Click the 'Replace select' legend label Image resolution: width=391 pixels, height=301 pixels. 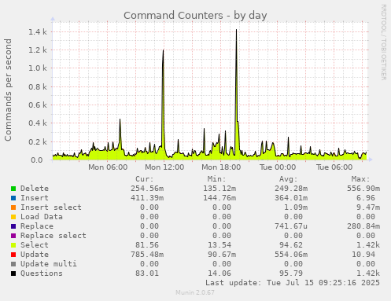coord(53,236)
